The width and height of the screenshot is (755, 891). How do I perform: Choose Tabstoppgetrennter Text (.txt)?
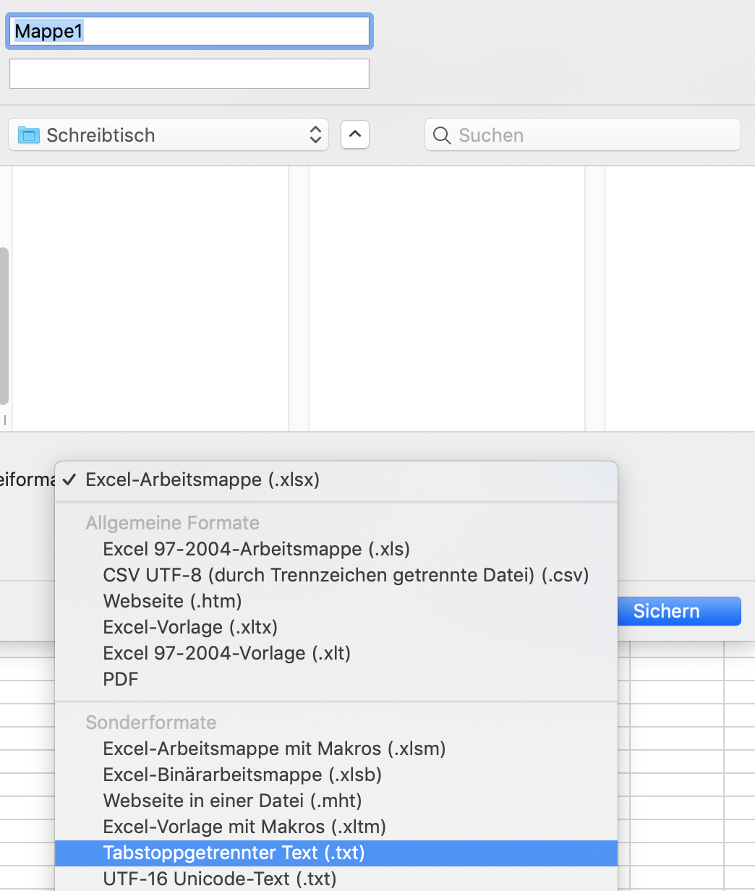click(x=336, y=853)
